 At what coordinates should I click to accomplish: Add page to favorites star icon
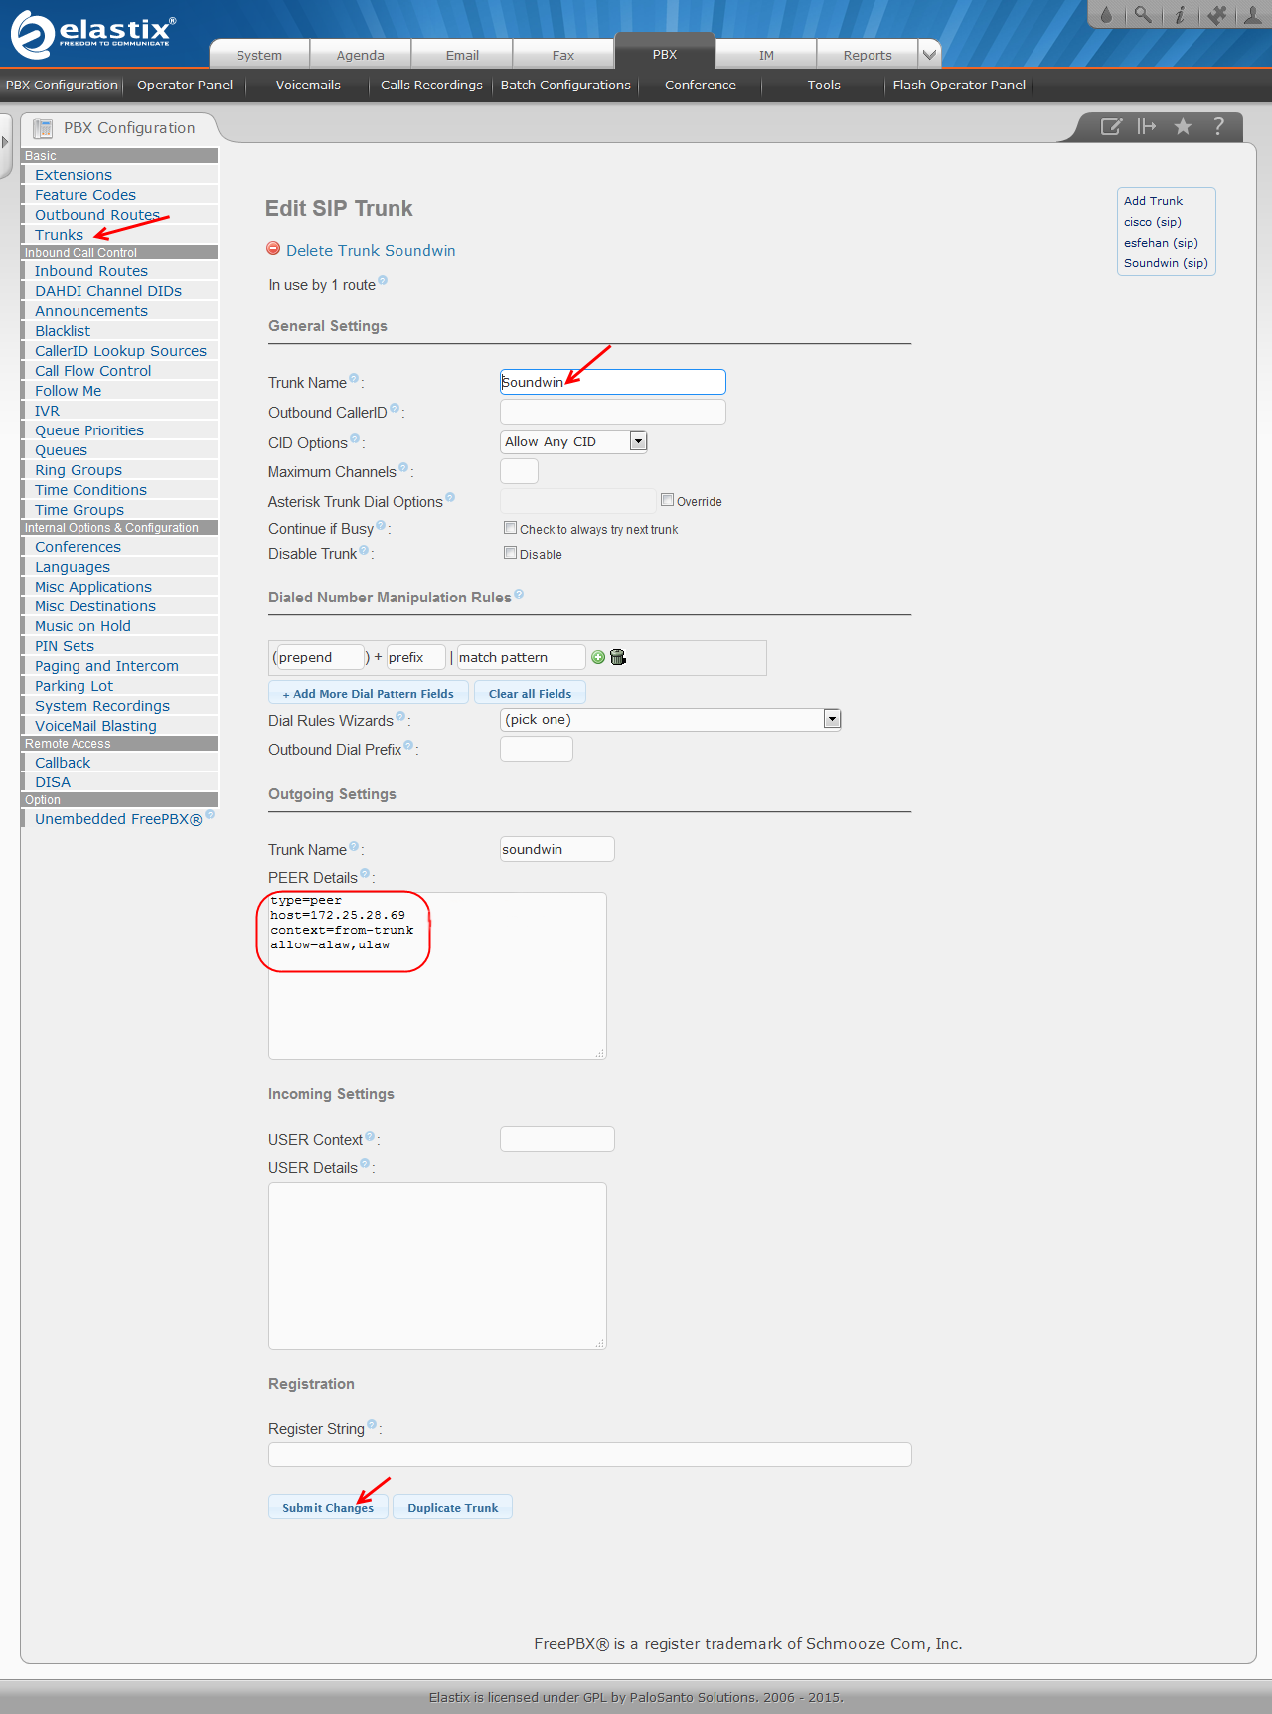click(1183, 126)
